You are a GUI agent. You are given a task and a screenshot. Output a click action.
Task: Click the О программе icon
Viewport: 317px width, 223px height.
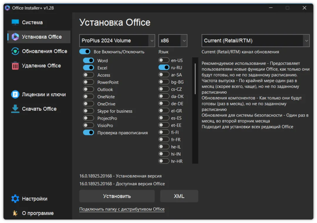coord(15,213)
